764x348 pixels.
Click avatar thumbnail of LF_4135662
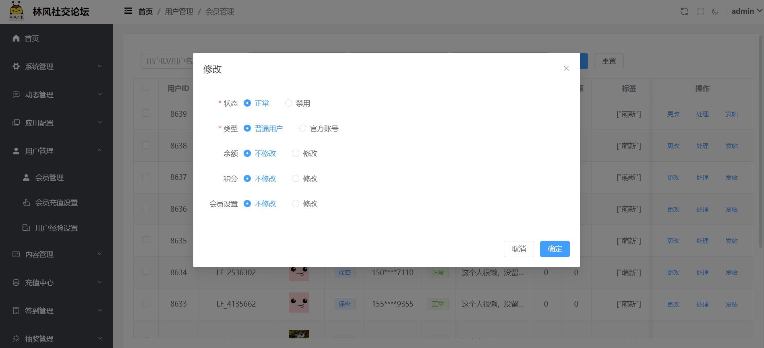point(299,303)
